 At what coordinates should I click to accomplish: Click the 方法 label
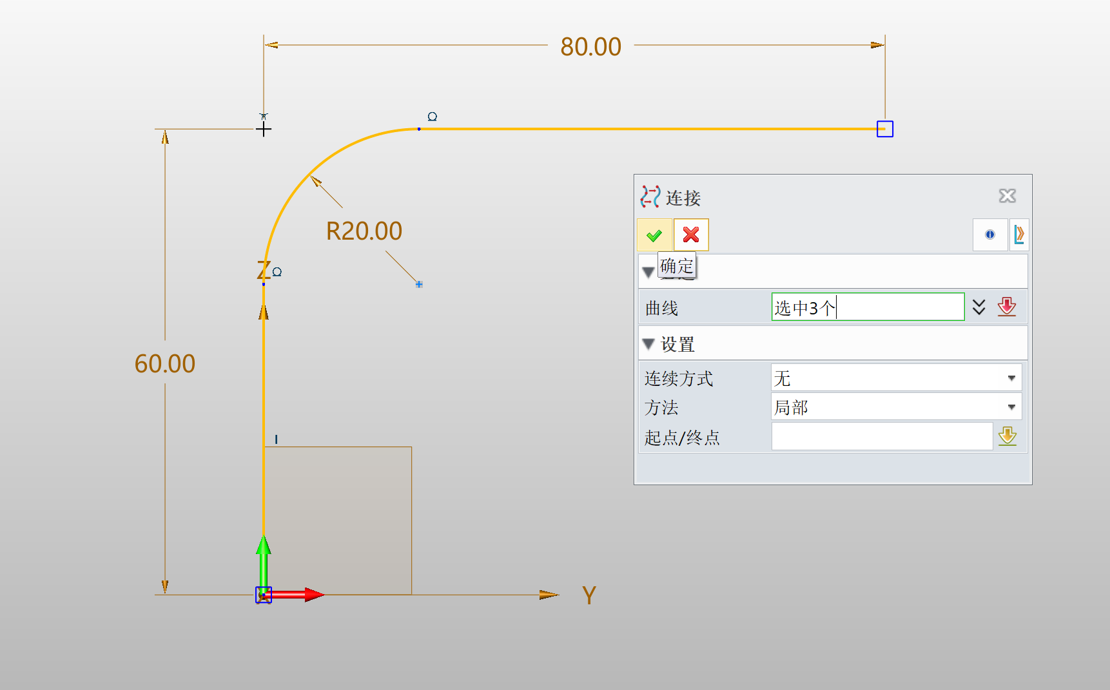coord(661,407)
